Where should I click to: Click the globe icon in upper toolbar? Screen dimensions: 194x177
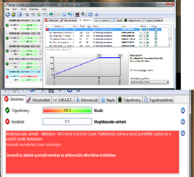(51, 15)
